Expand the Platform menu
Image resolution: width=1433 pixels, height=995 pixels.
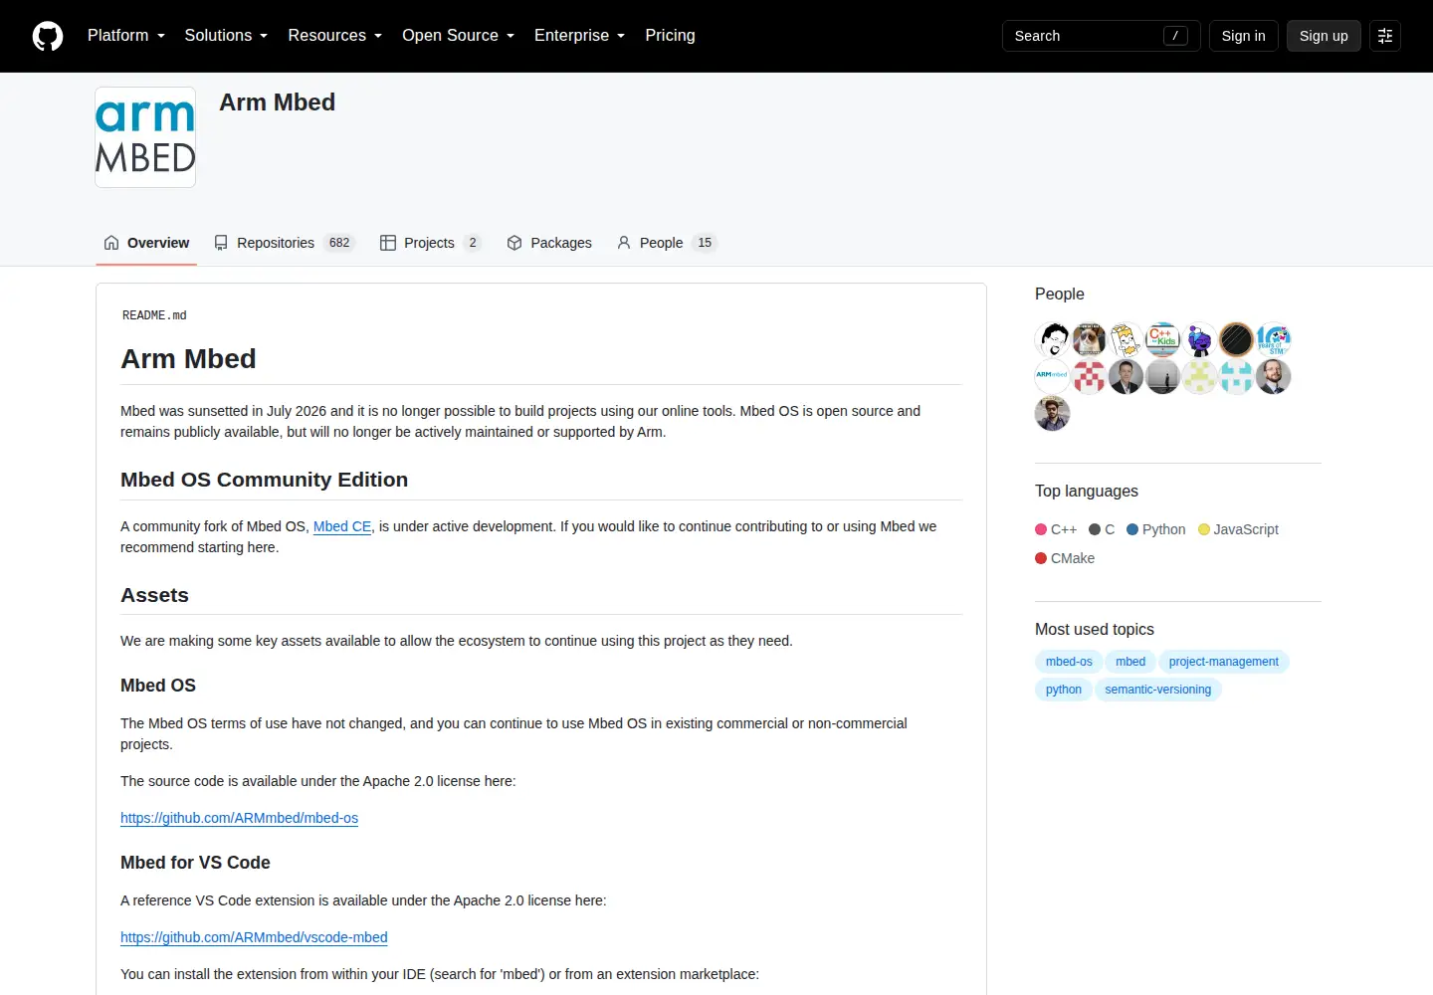coord(126,35)
